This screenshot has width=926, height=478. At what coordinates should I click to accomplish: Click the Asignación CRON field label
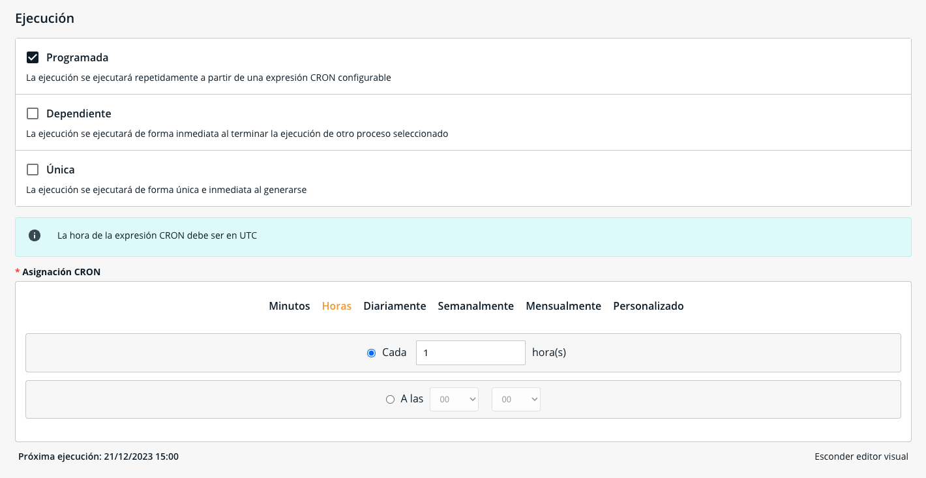click(61, 272)
